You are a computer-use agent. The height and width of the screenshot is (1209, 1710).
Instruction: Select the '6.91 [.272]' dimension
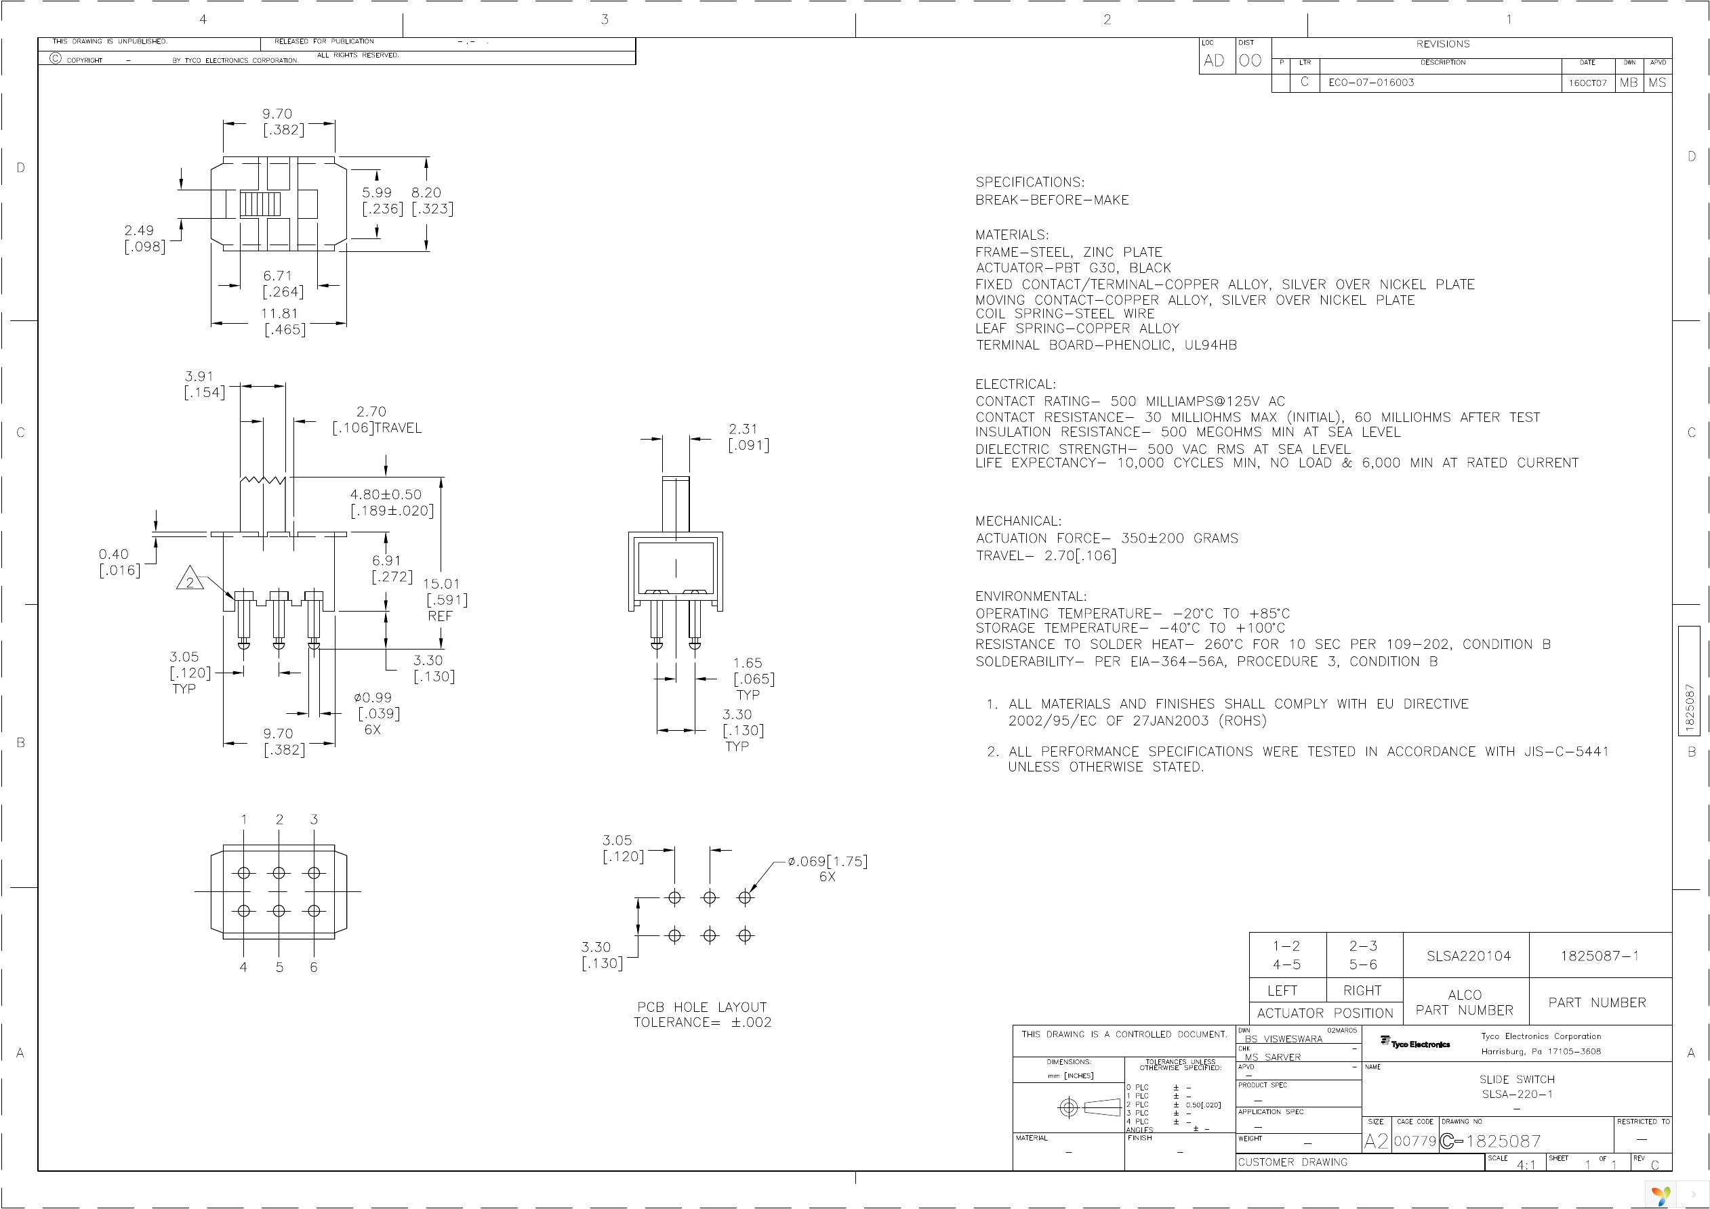[392, 569]
